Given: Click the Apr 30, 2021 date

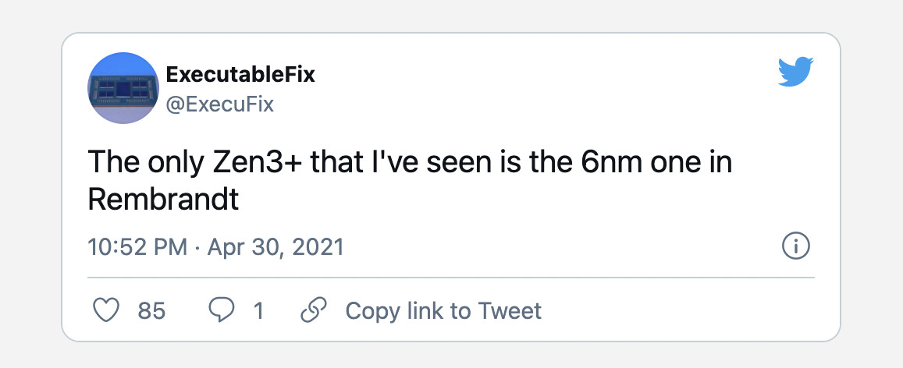Looking at the screenshot, I should click(x=276, y=247).
